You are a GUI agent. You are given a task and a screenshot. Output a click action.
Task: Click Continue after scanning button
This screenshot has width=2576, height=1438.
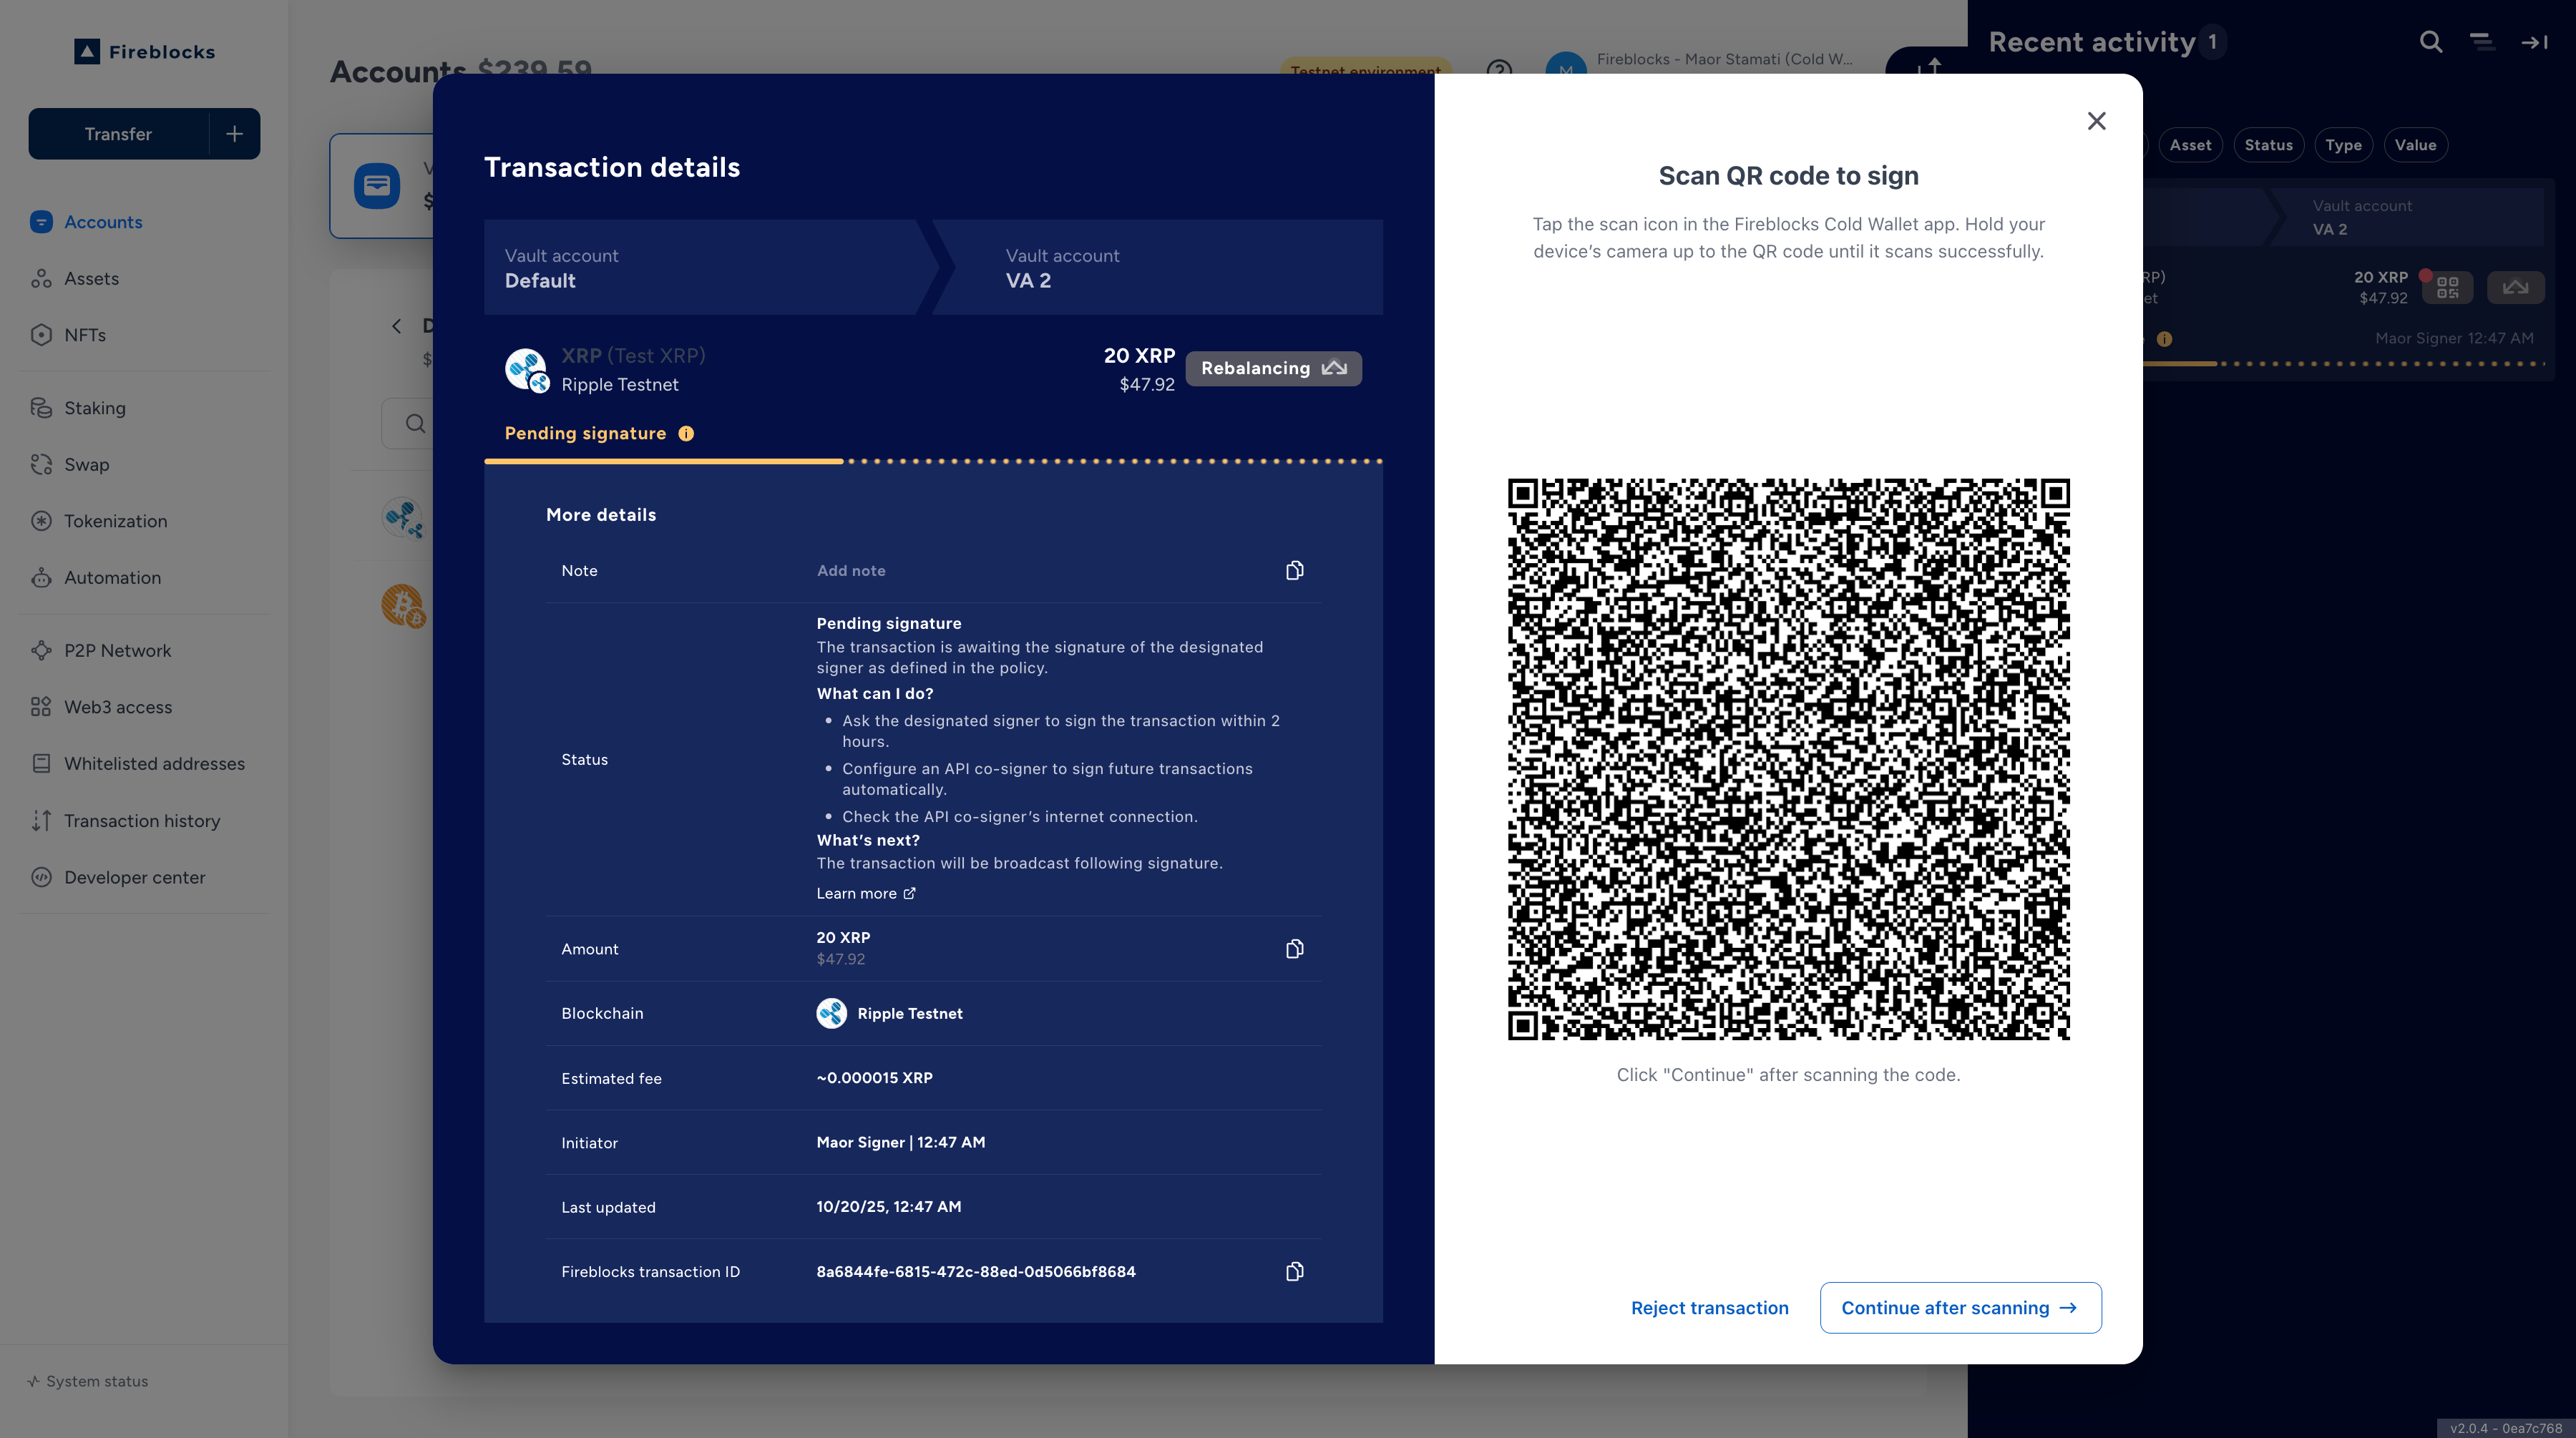coord(1960,1307)
